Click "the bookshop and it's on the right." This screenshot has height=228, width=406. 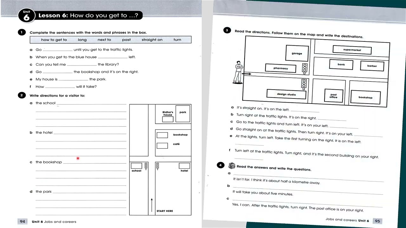pyautogui.click(x=106, y=72)
